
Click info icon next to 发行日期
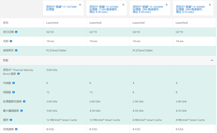(16, 32)
